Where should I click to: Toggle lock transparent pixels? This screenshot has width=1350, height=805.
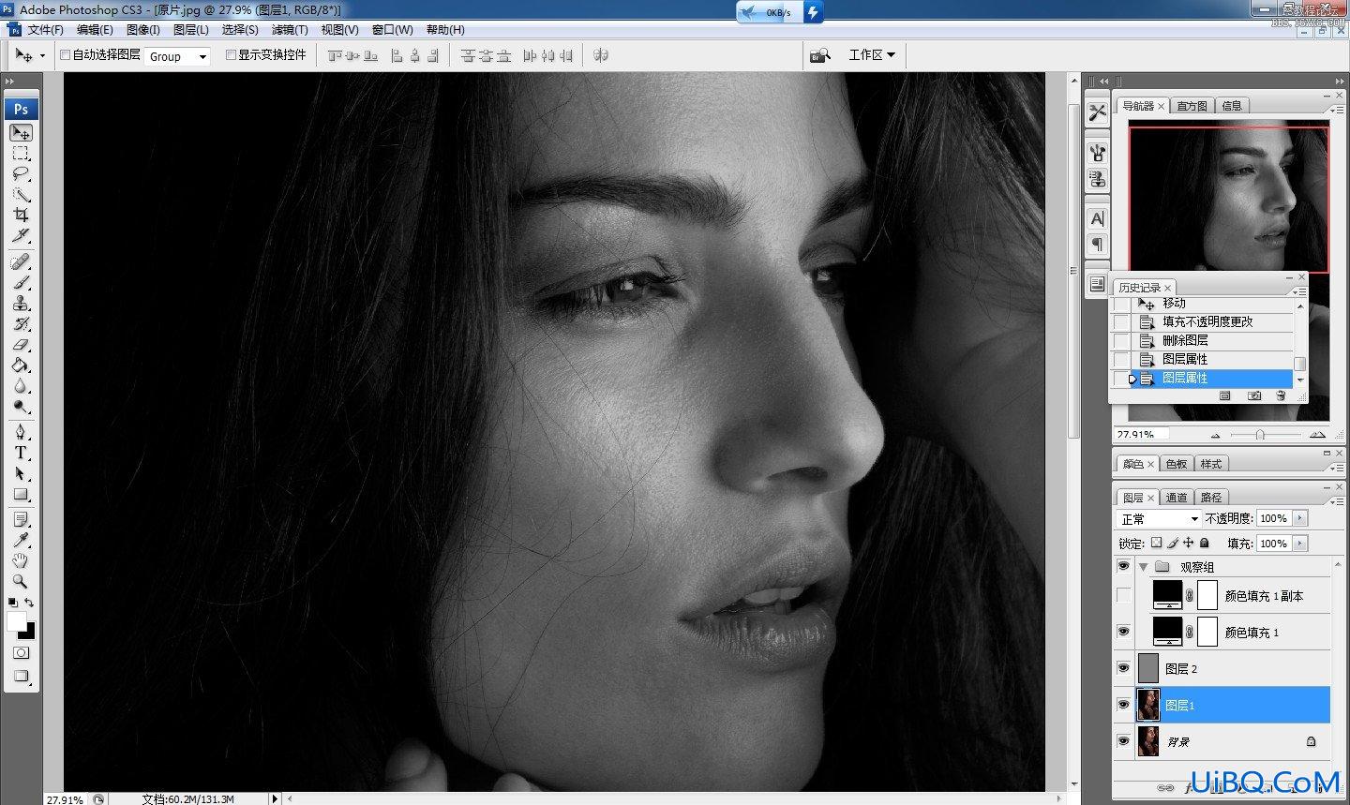click(1156, 543)
